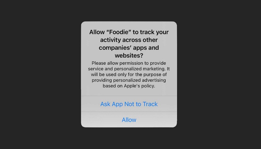Screen dimensions: 261x149
Task: Click "providing personalized advertising" line of text
Action: (x=129, y=80)
